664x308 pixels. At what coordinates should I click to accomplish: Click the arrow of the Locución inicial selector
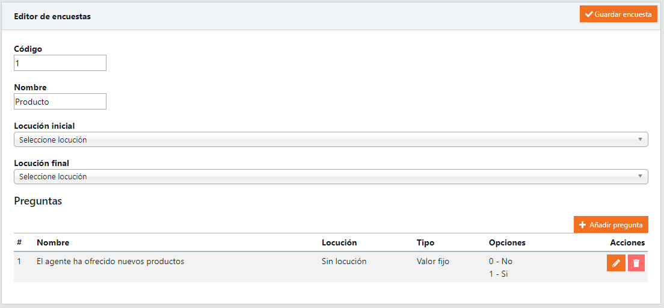(x=641, y=140)
